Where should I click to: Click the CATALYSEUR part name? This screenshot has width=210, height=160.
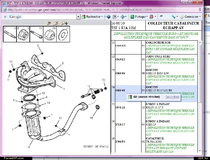tap(155, 138)
